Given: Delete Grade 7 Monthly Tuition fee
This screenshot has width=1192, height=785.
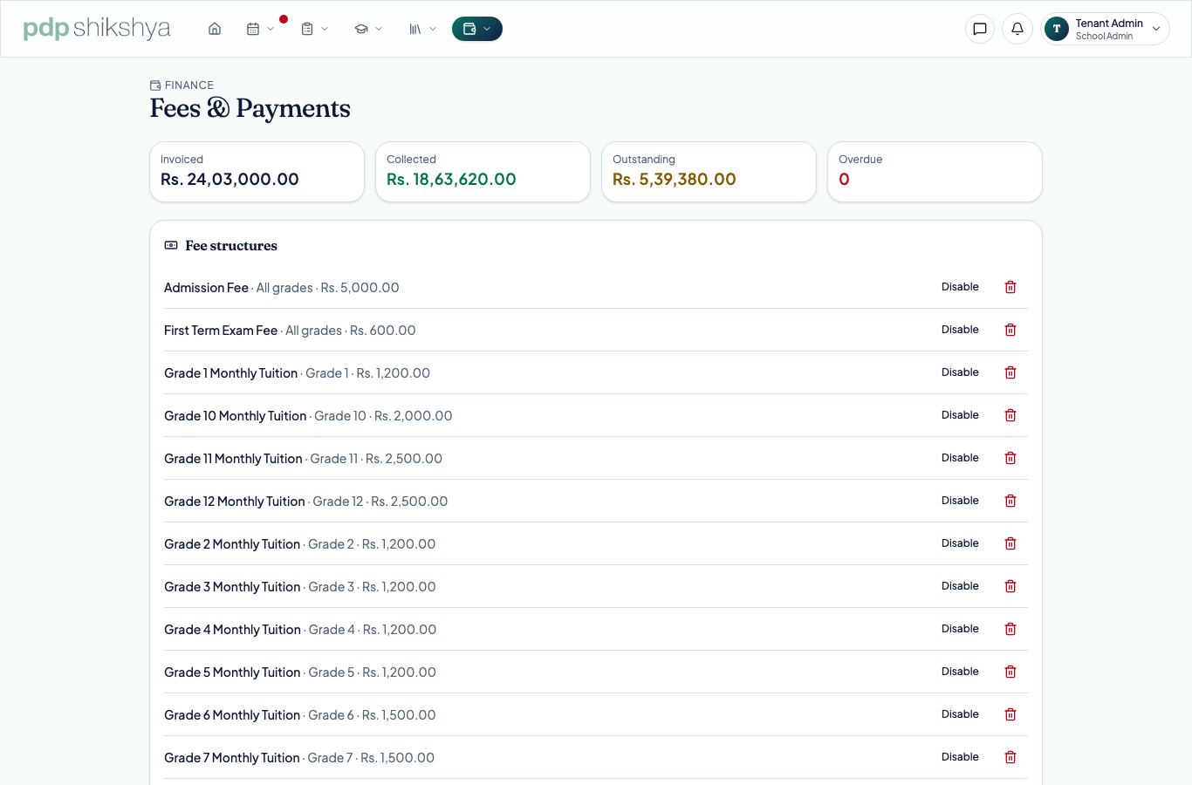Looking at the screenshot, I should (x=1010, y=757).
